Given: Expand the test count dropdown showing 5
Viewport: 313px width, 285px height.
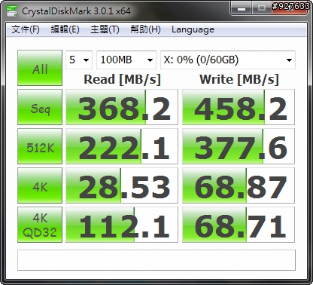Looking at the screenshot, I should (79, 60).
